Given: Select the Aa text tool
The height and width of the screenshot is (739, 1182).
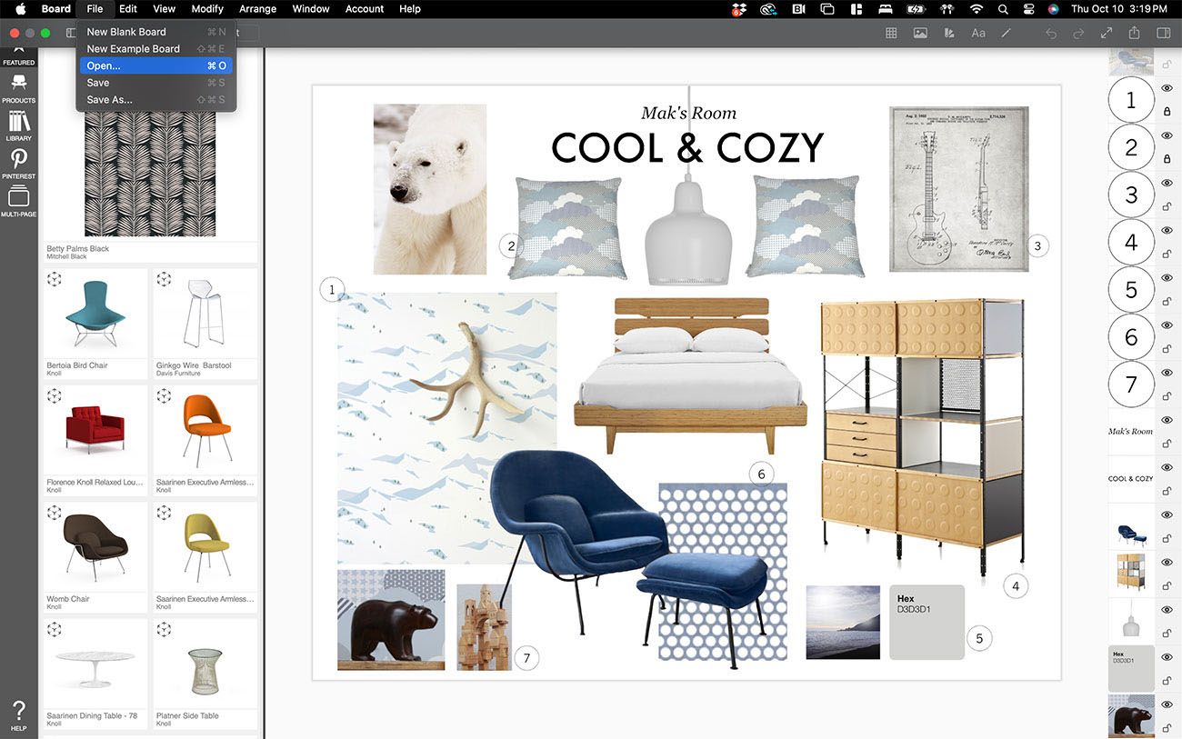Looking at the screenshot, I should pyautogui.click(x=978, y=33).
